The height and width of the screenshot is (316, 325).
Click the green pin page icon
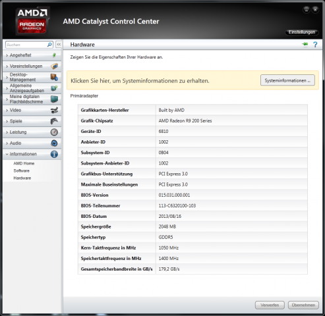coord(305,45)
